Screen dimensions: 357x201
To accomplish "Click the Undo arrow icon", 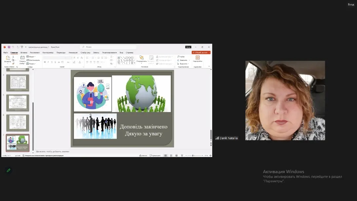I will click(x=13, y=47).
